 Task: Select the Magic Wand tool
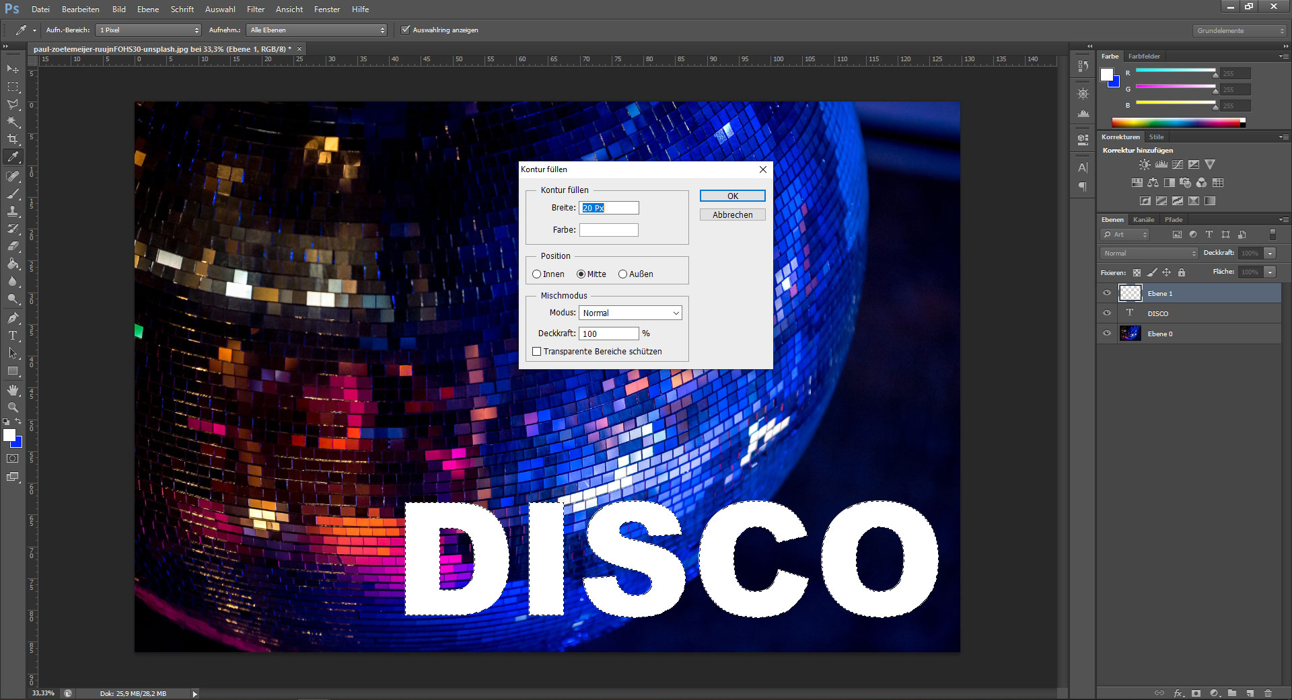(x=13, y=122)
